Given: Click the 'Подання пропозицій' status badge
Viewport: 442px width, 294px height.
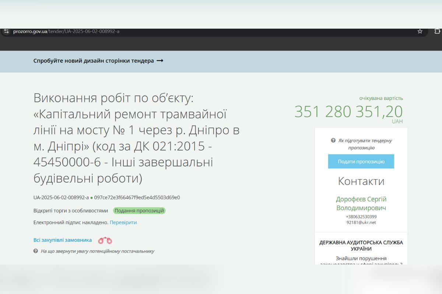Looking at the screenshot, I should coord(139,211).
